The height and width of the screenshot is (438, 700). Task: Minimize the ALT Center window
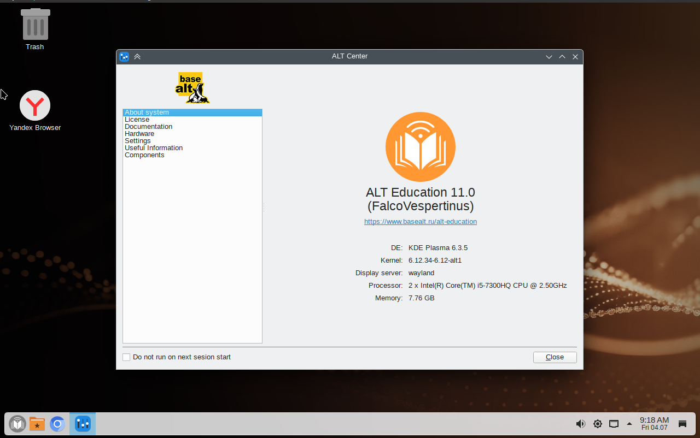coord(549,56)
